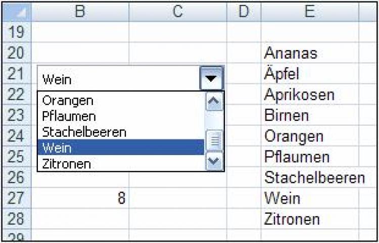Click row 27 header
The image size is (379, 243).
coord(17,198)
